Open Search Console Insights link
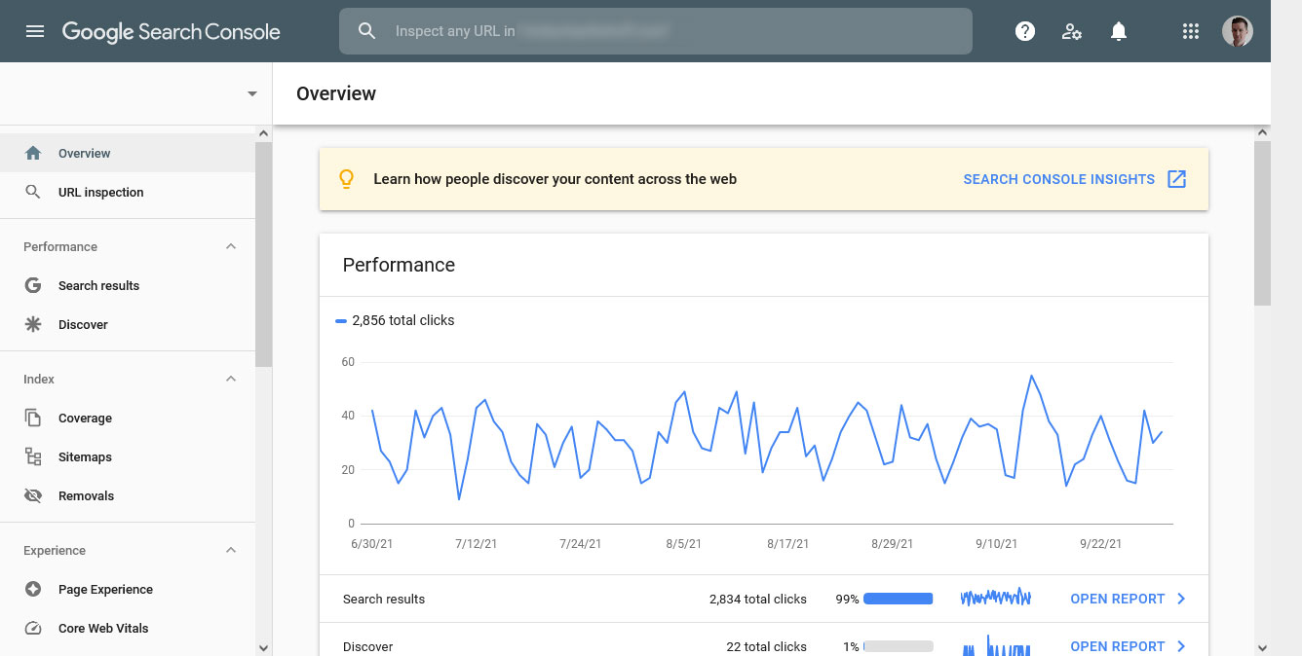This screenshot has width=1302, height=656. (1059, 179)
